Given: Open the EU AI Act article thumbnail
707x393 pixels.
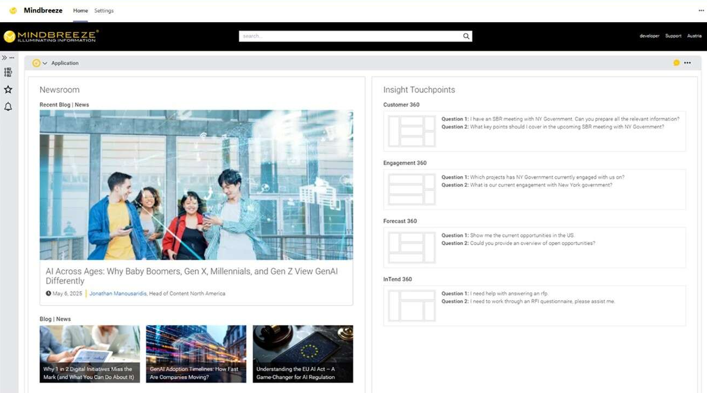Looking at the screenshot, I should [x=302, y=353].
